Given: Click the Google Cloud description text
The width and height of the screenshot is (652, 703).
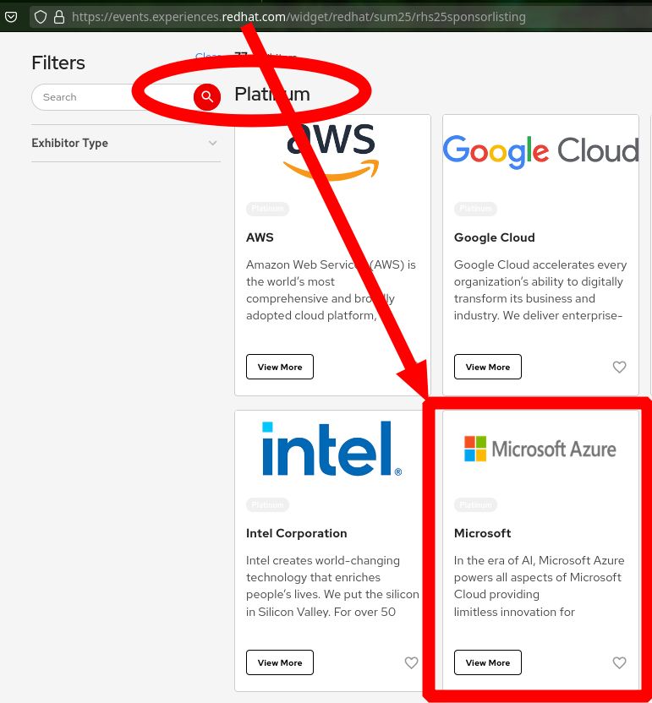Looking at the screenshot, I should coord(540,290).
